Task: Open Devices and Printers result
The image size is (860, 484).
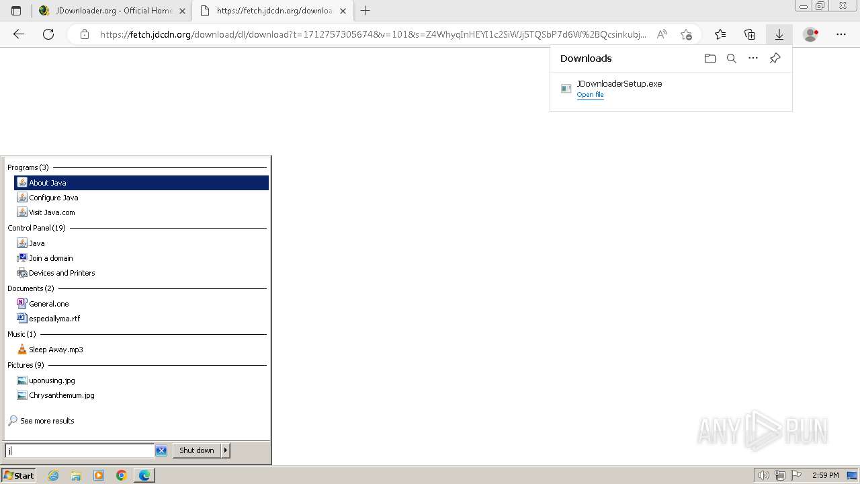Action: tap(141, 273)
